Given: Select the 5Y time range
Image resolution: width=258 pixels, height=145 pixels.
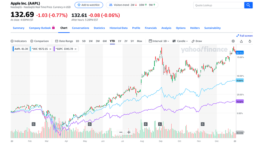Looking at the screenshot, I should tap(132, 41).
